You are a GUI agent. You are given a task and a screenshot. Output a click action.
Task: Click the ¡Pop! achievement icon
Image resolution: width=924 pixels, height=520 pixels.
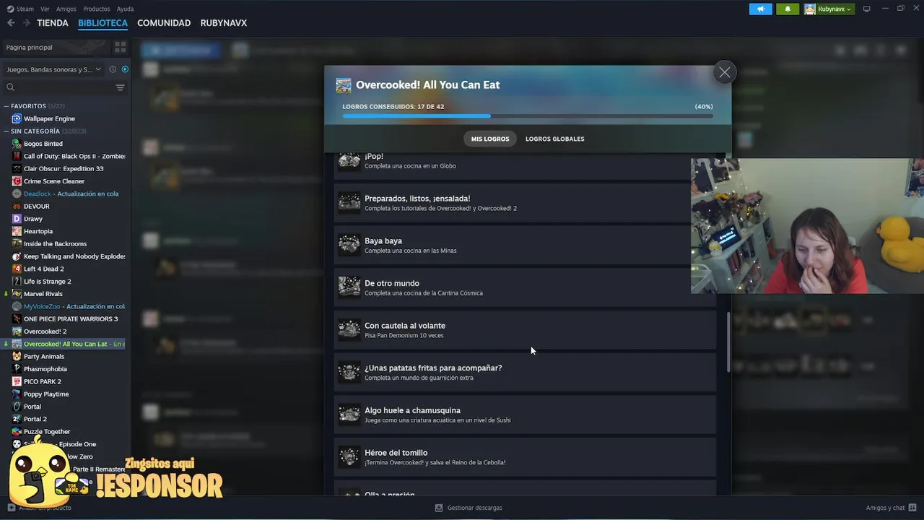[349, 160]
